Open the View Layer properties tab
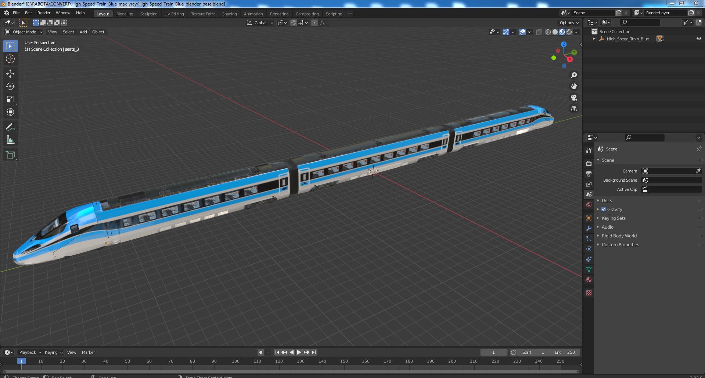This screenshot has width=705, height=378. pyautogui.click(x=589, y=184)
